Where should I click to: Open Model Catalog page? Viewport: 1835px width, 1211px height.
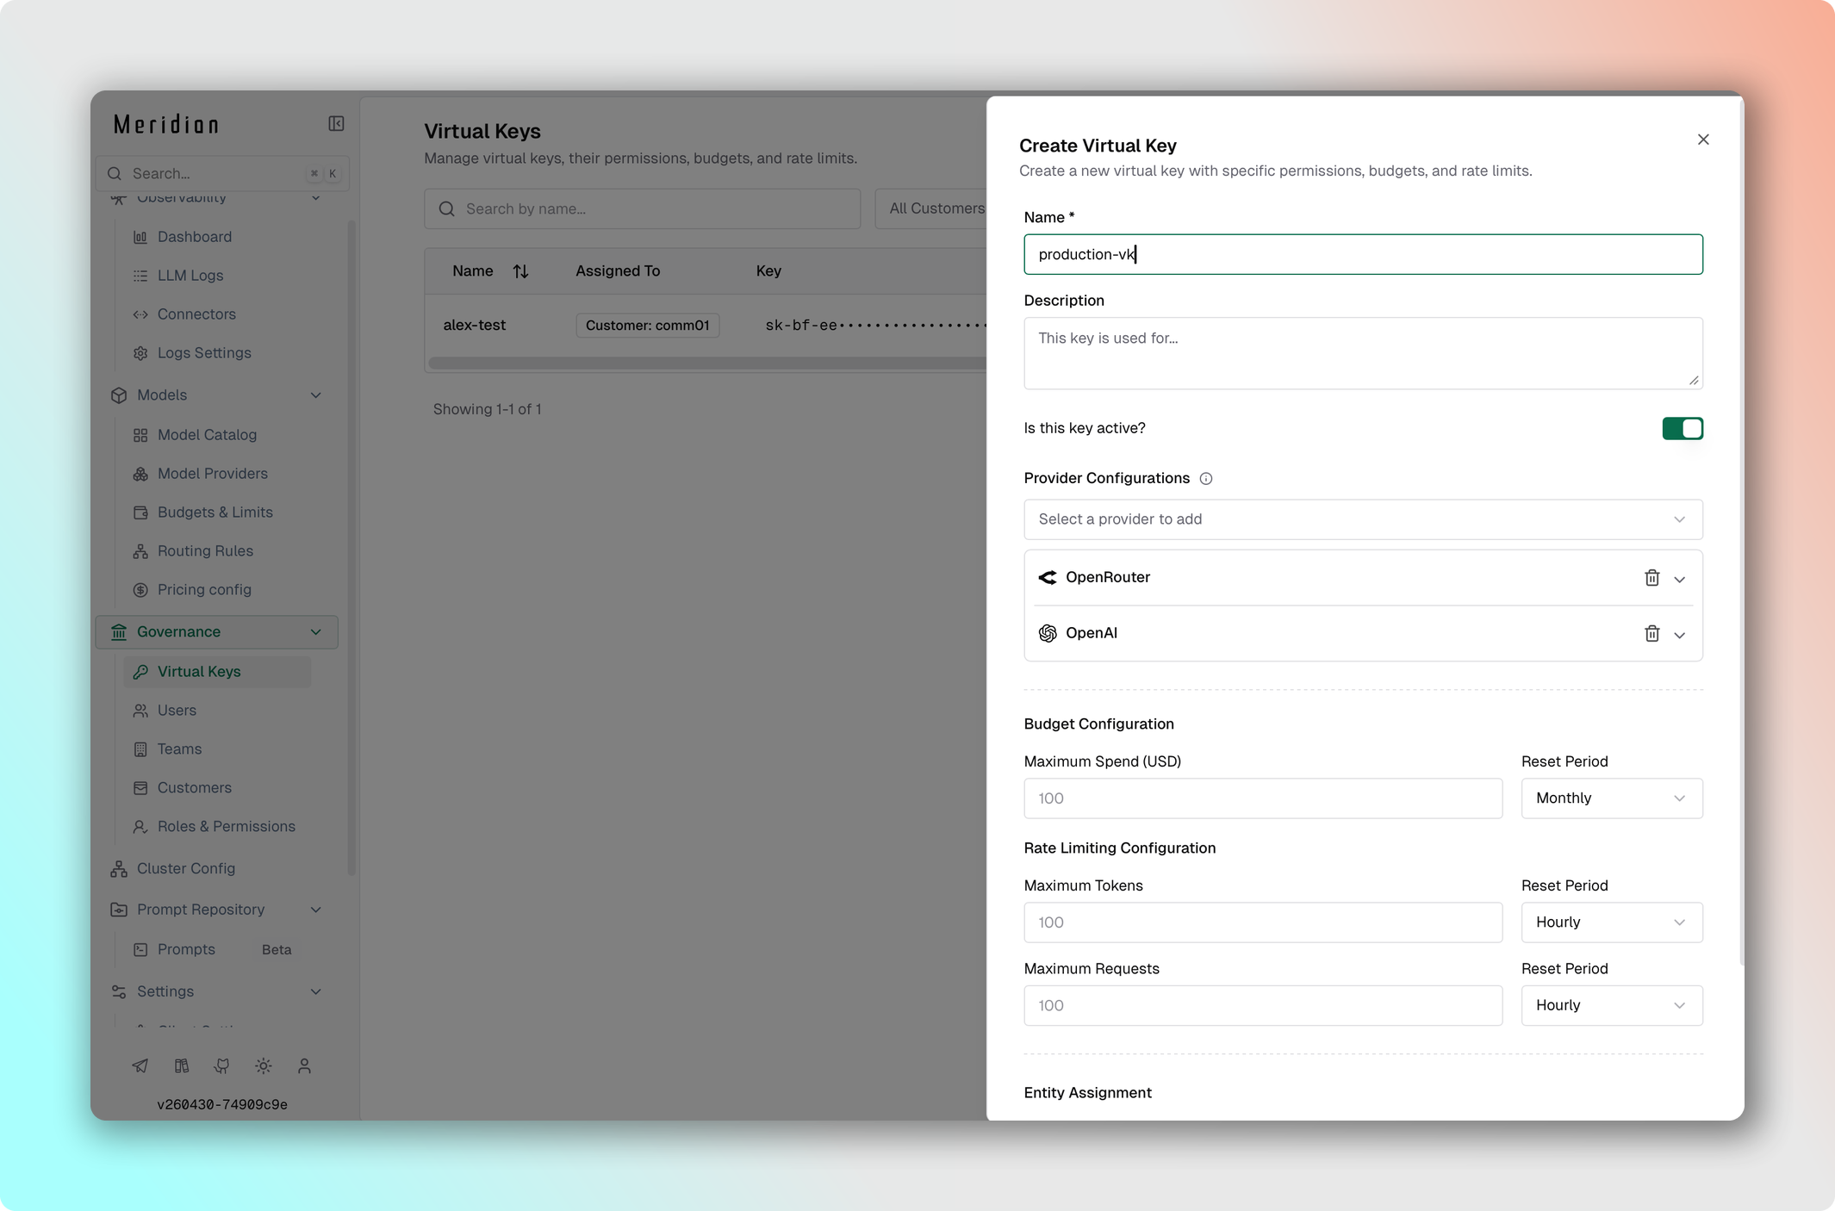point(207,435)
